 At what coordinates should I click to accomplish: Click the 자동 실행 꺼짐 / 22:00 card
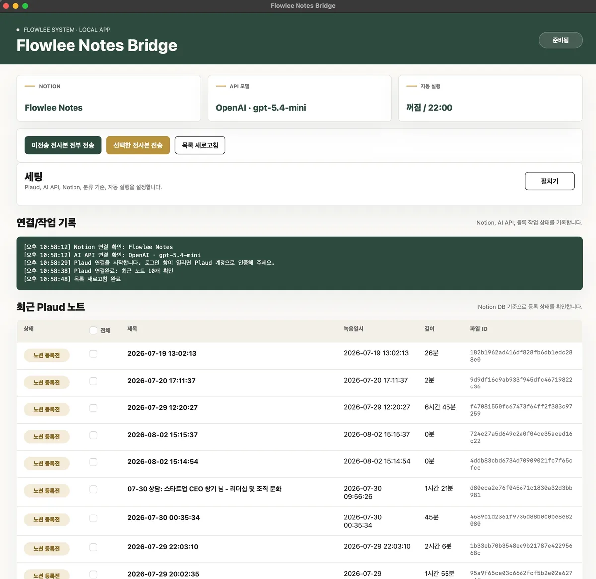tap(490, 98)
